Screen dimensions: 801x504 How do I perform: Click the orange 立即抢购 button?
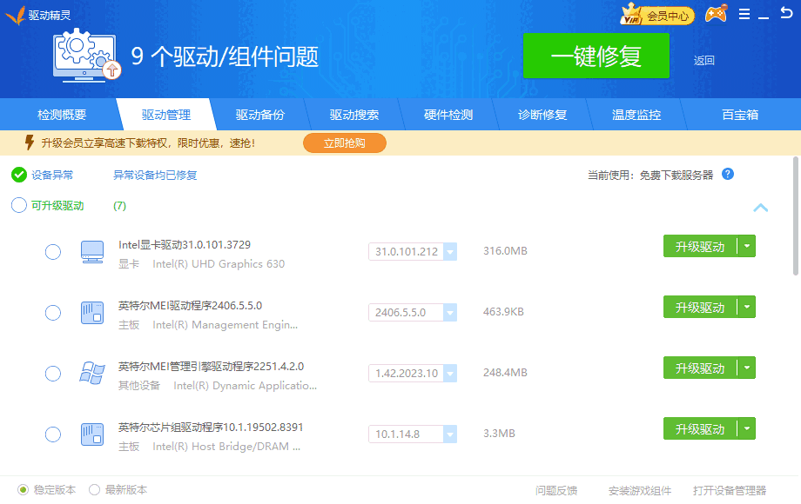(x=344, y=143)
